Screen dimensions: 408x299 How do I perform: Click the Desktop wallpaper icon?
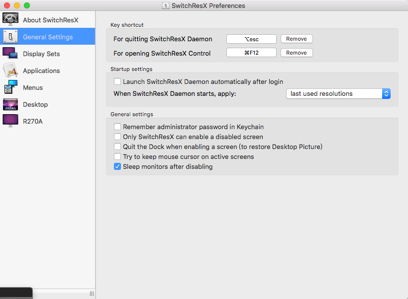[x=10, y=104]
